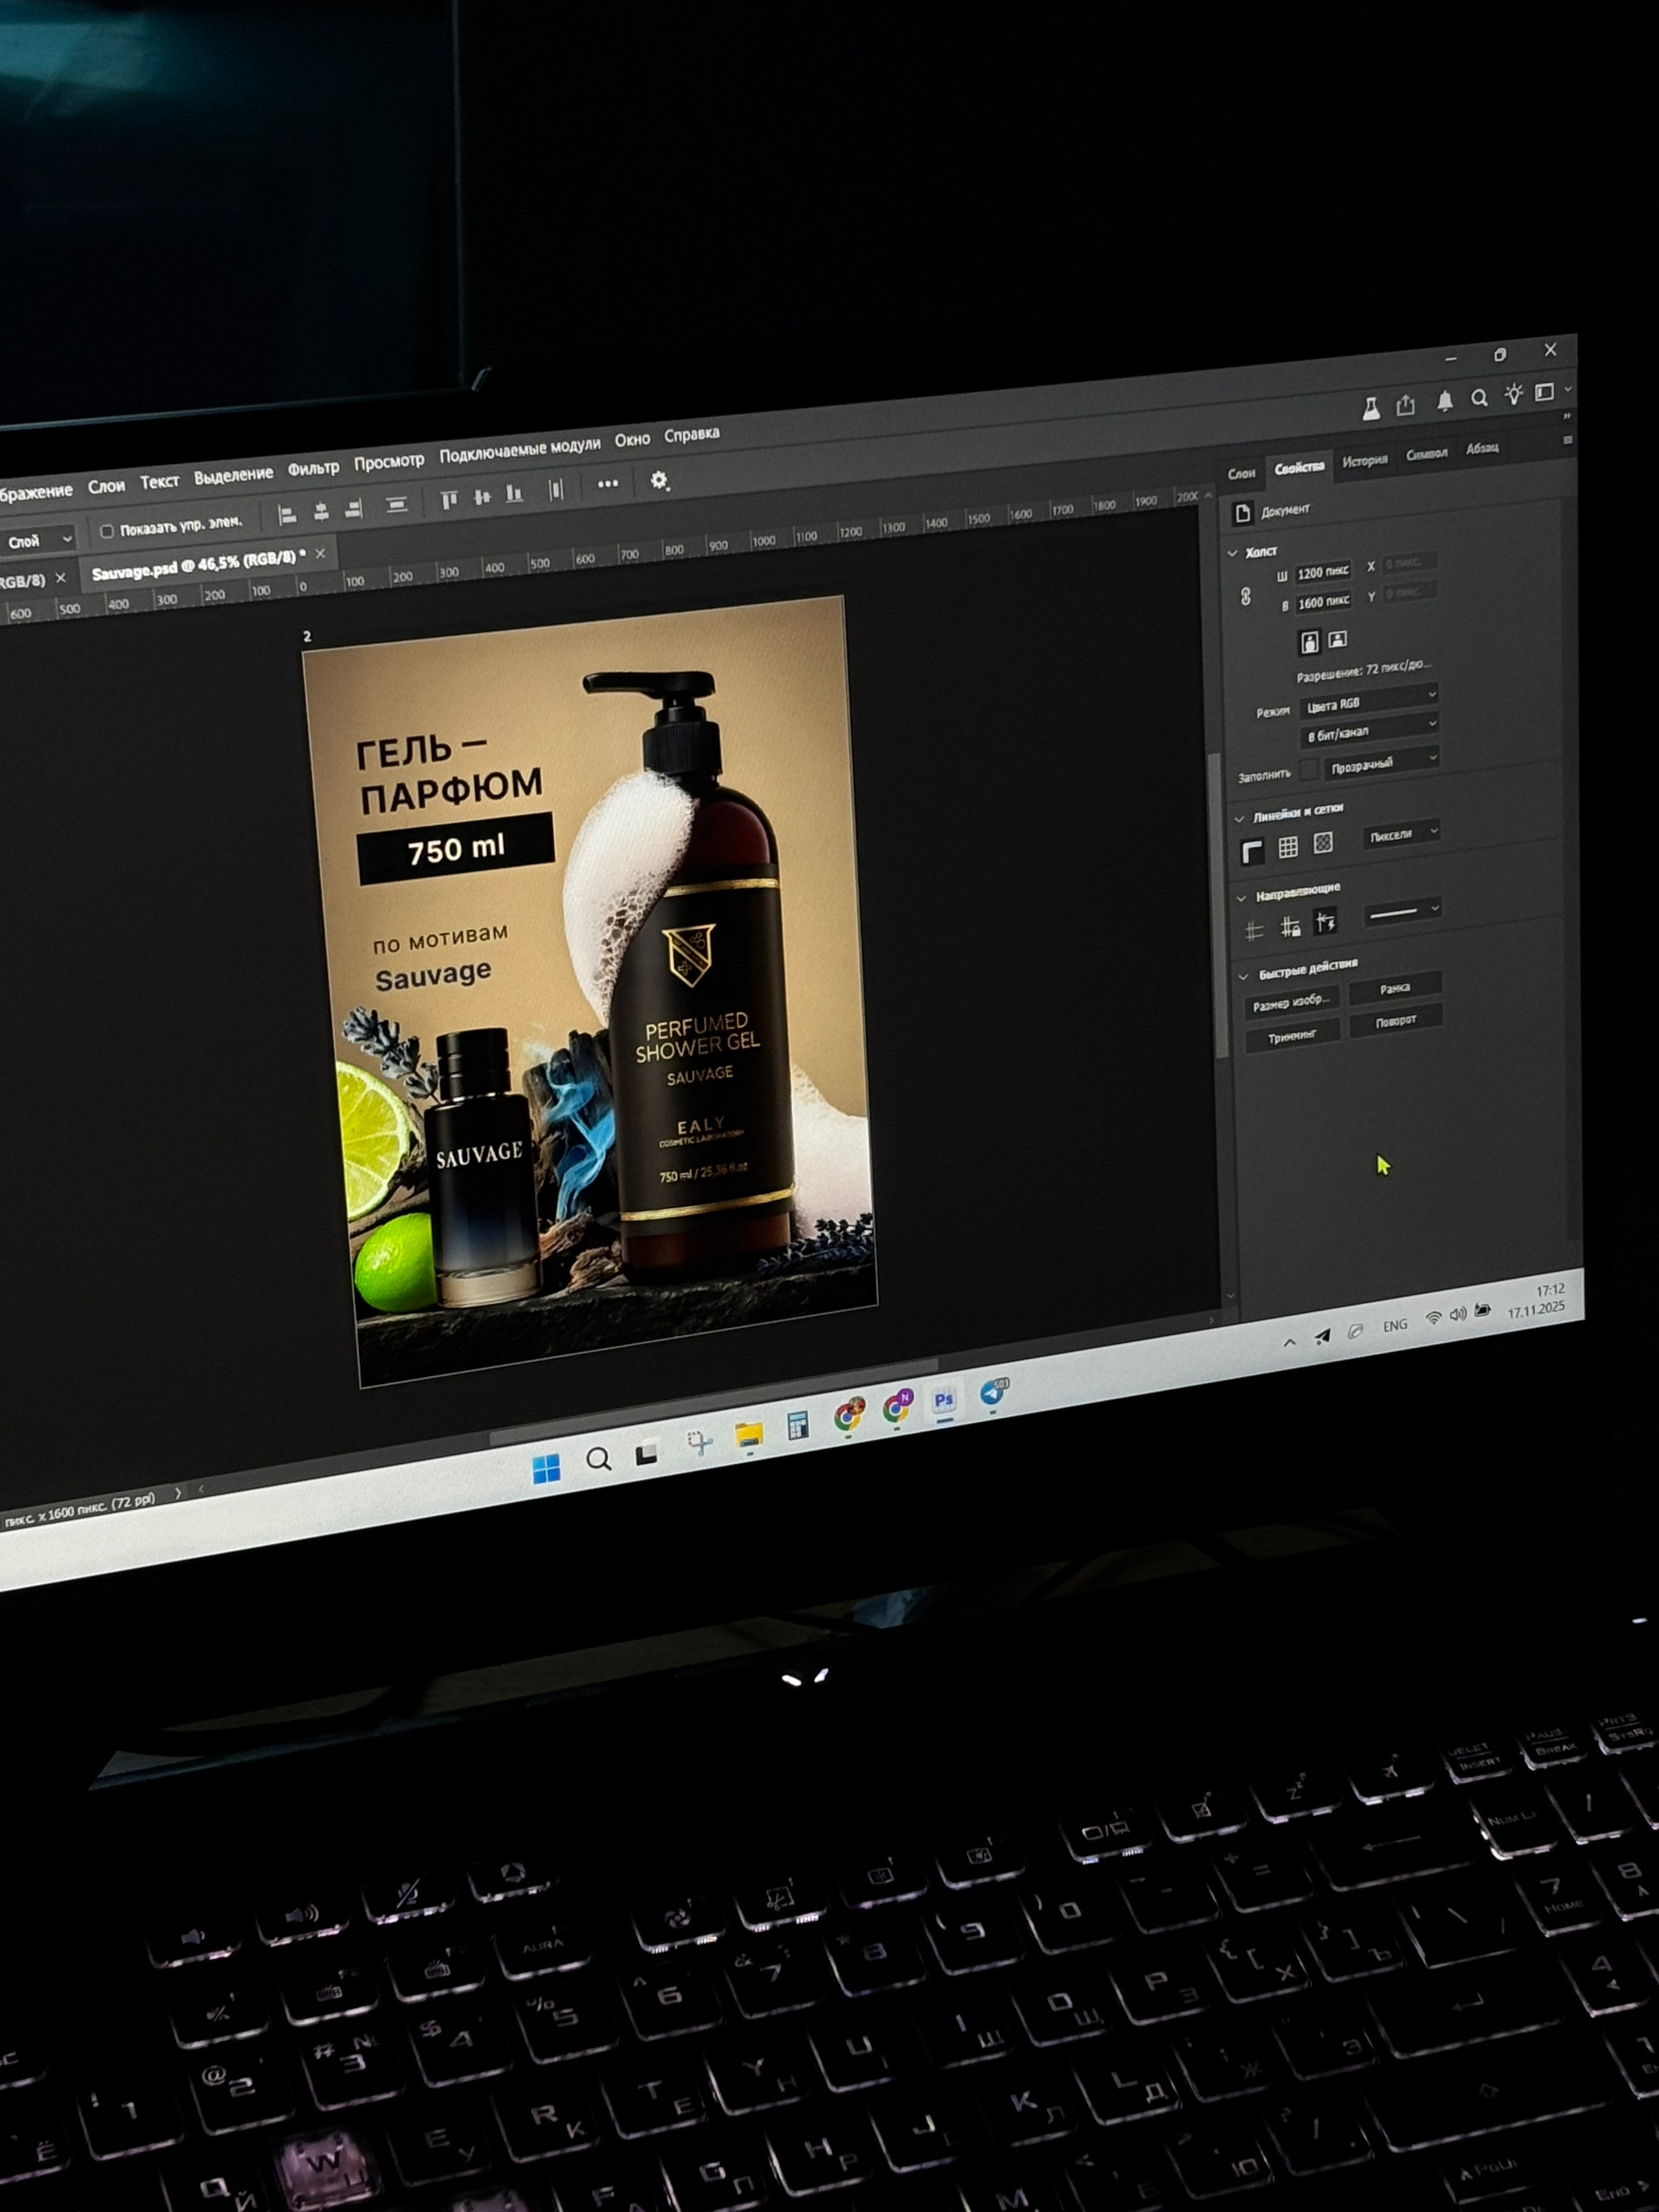Align top edges in options bar
This screenshot has height=2212, width=1659.
449,499
